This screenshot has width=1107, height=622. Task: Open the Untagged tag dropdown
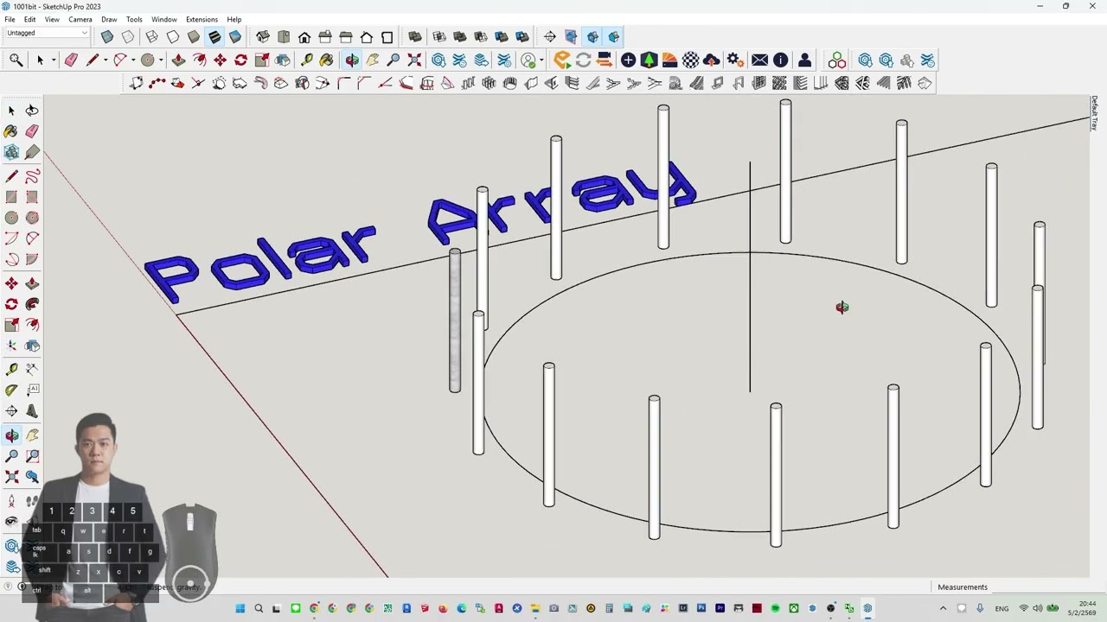(x=47, y=33)
